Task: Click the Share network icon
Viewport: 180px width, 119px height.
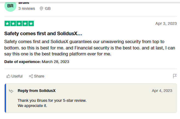Action: 31,76
